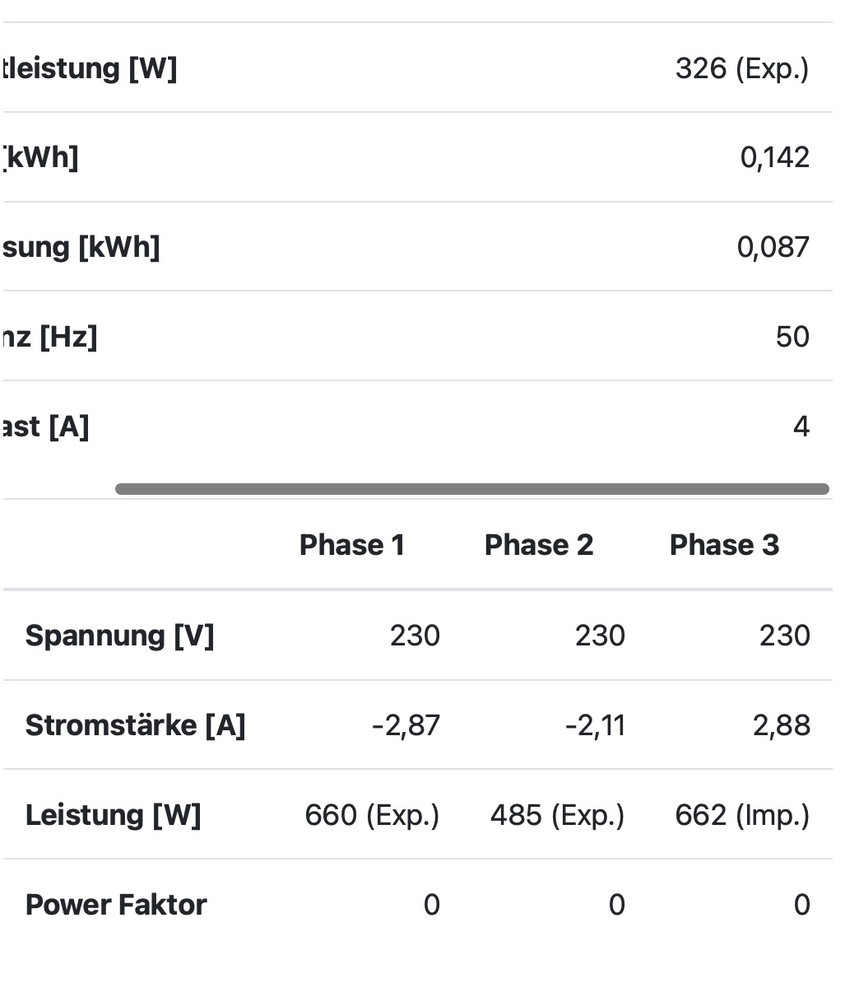Select the Stromstärke [A] row label

click(135, 725)
